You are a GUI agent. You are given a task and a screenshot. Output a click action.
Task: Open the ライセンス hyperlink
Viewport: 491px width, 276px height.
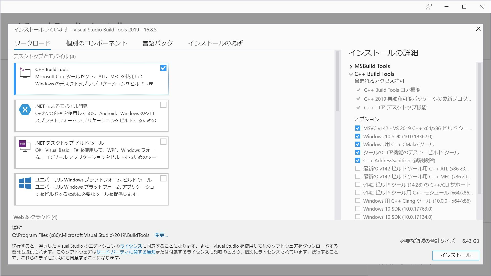[x=131, y=246]
